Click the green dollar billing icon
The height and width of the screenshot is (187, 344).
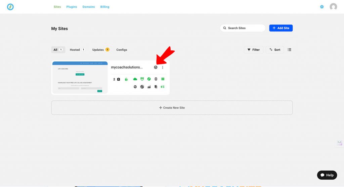point(163,87)
